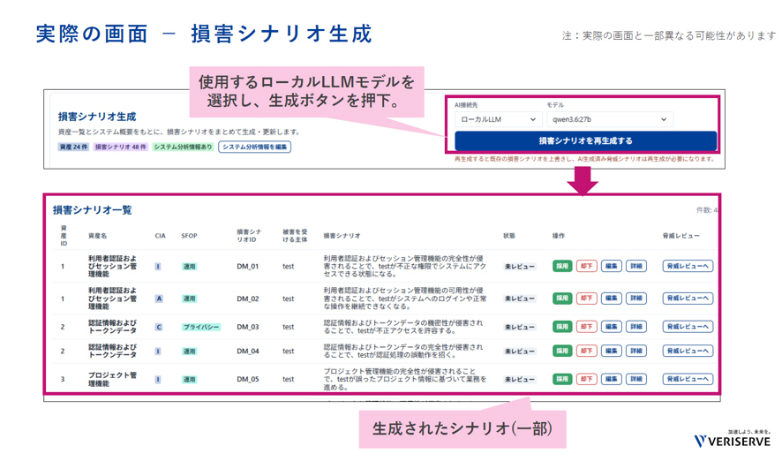The width and height of the screenshot is (782, 454).
Task: Click 詳細 for scenario DM_05
Action: tap(636, 379)
